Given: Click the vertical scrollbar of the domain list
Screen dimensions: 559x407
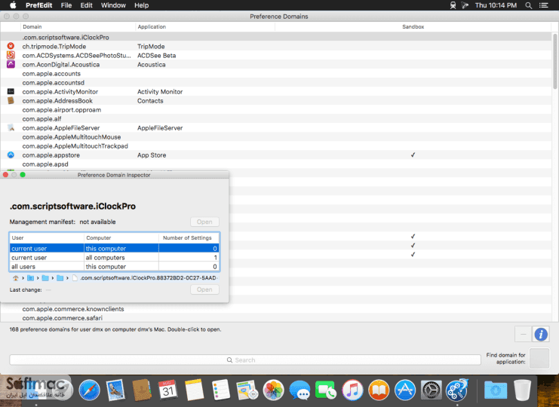Looking at the screenshot, I should 554,61.
